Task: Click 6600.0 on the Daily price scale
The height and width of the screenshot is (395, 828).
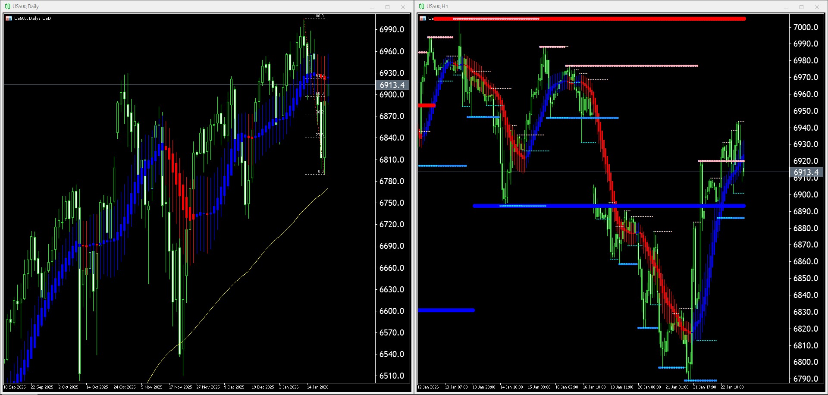Action: click(392, 311)
